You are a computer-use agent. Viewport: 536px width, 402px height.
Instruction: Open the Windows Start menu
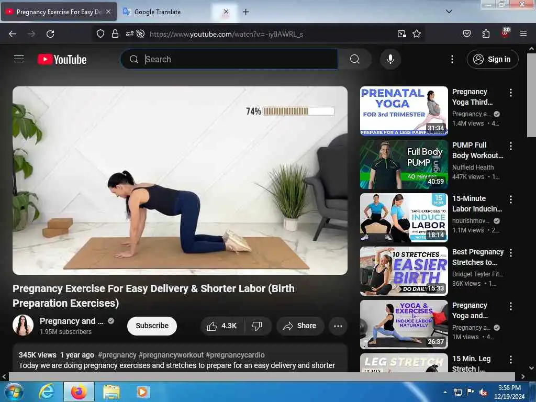[x=13, y=392]
